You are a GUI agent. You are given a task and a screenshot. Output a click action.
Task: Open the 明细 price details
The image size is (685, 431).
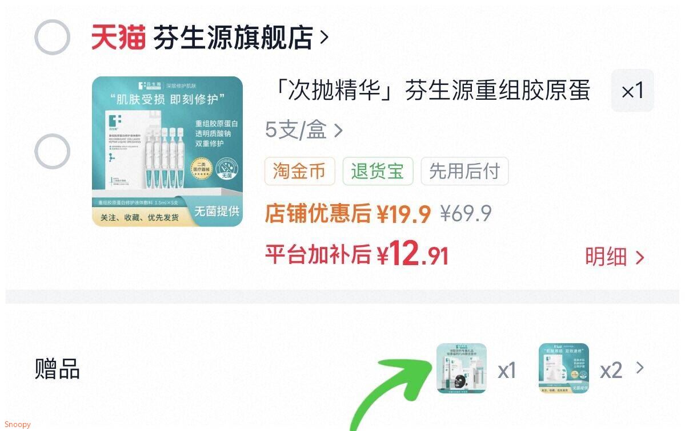pos(615,257)
